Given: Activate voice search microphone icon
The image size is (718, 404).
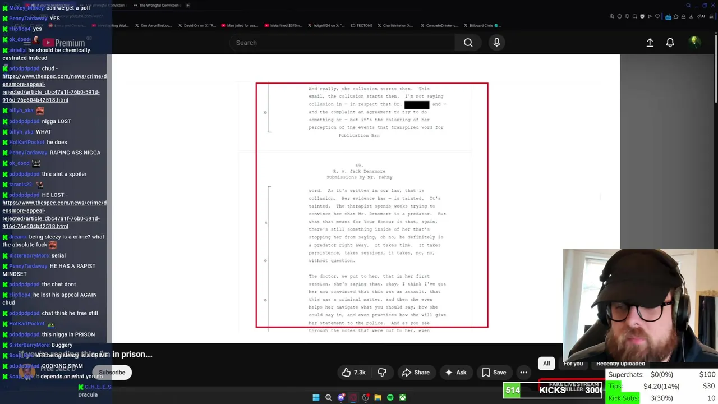Looking at the screenshot, I should pyautogui.click(x=496, y=43).
